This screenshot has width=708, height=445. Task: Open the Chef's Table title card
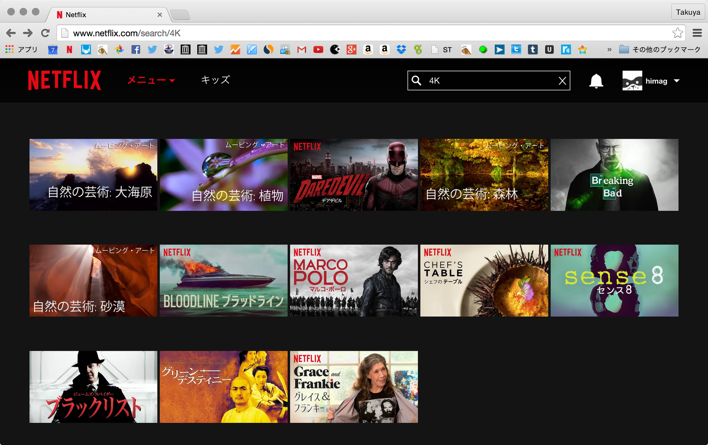click(484, 280)
